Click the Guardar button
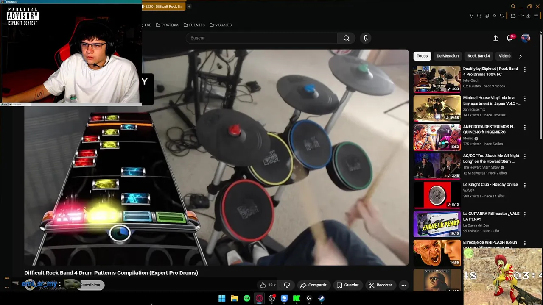Image resolution: width=543 pixels, height=305 pixels. (x=347, y=285)
